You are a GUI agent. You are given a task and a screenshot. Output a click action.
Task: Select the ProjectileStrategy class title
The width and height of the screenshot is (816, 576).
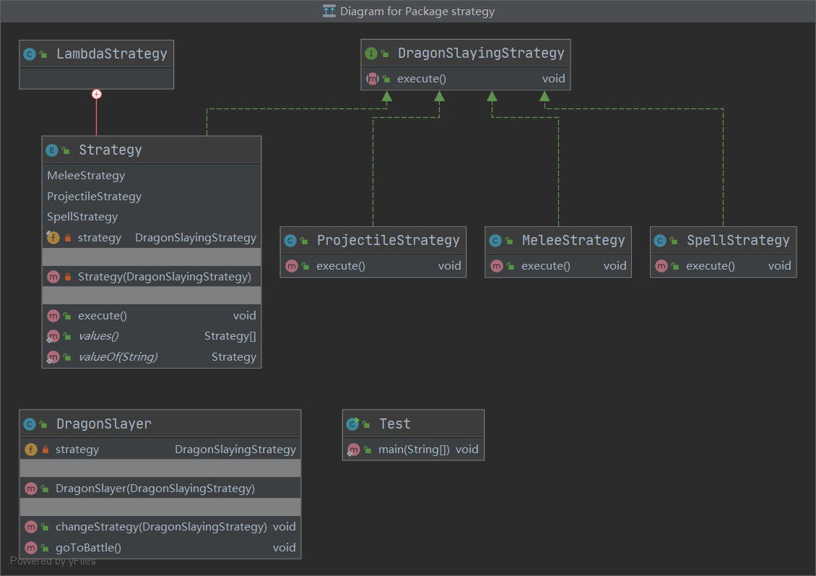pos(389,240)
